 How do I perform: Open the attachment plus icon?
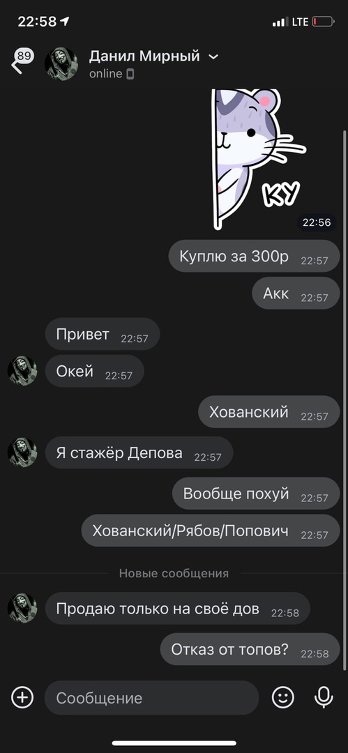[22, 697]
